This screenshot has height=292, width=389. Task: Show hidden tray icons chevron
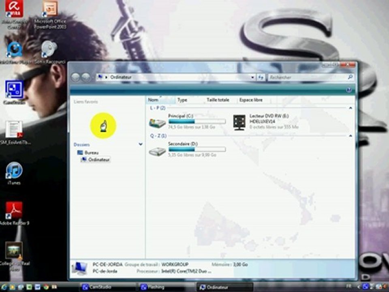[358, 287]
